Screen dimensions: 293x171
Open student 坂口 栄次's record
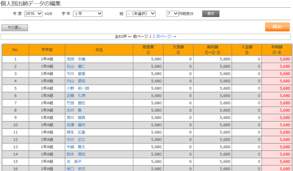[x=76, y=169]
